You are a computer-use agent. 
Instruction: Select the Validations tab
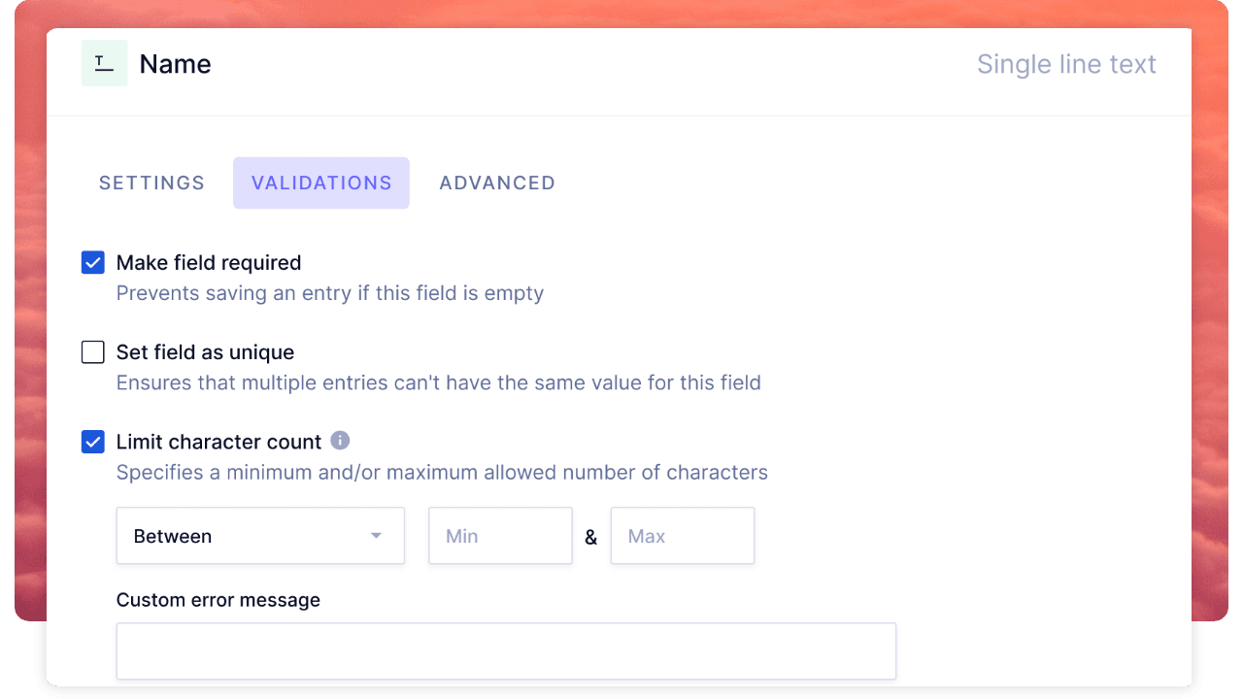pos(321,183)
